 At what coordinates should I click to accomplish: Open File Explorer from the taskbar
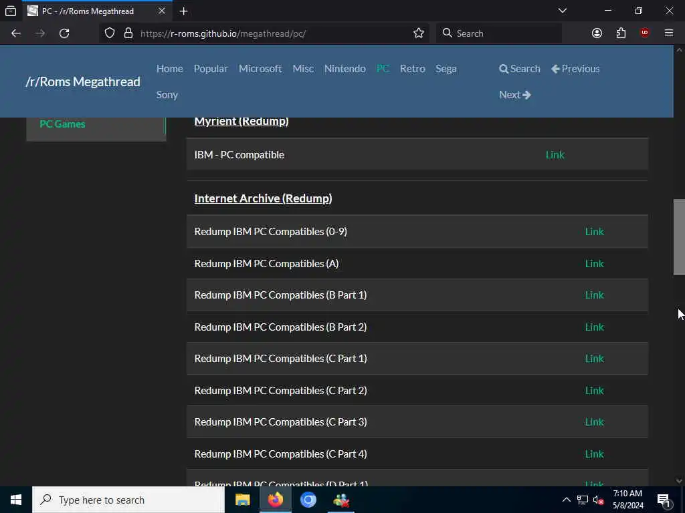click(242, 500)
